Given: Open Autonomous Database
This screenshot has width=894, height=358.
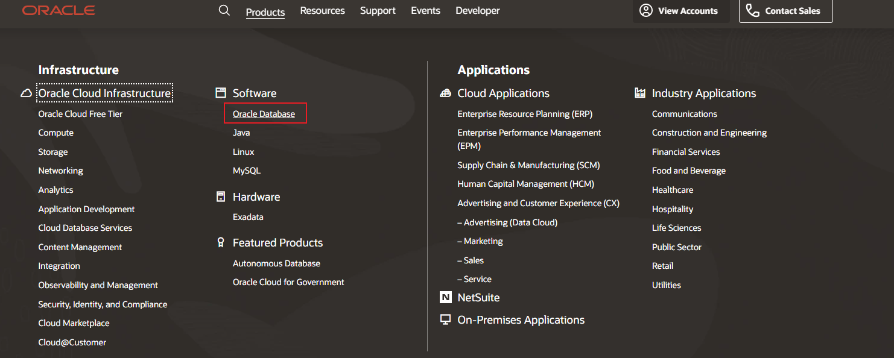Looking at the screenshot, I should [277, 263].
